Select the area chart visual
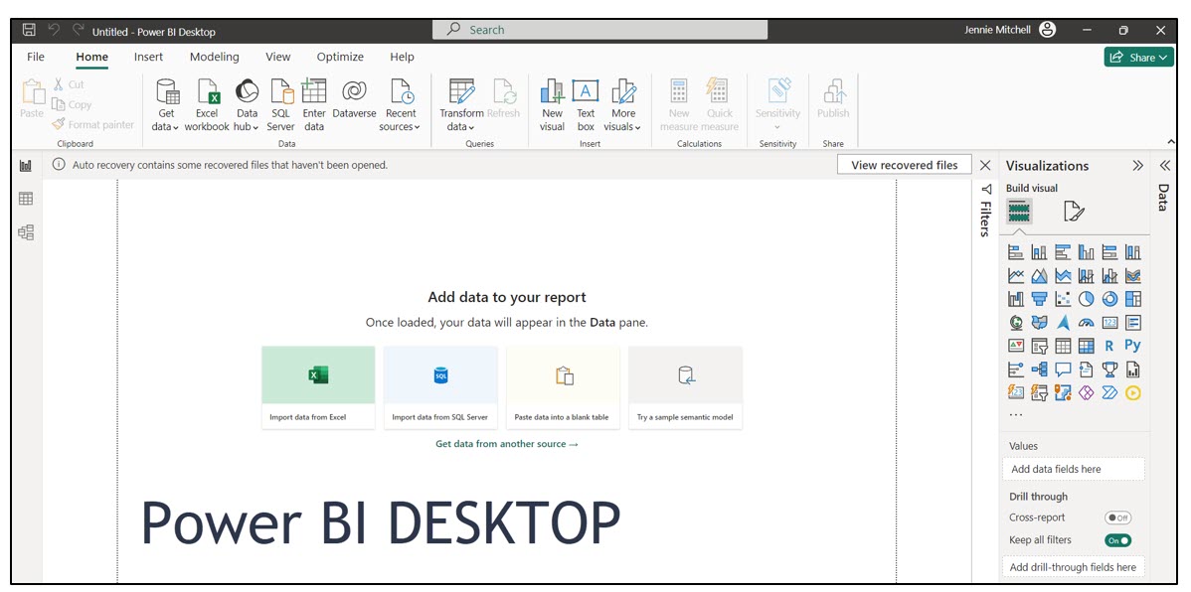Viewport: 1191px width, 592px height. click(1040, 275)
